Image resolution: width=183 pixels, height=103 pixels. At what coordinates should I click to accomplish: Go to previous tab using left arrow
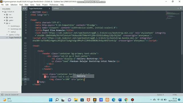[23, 8]
